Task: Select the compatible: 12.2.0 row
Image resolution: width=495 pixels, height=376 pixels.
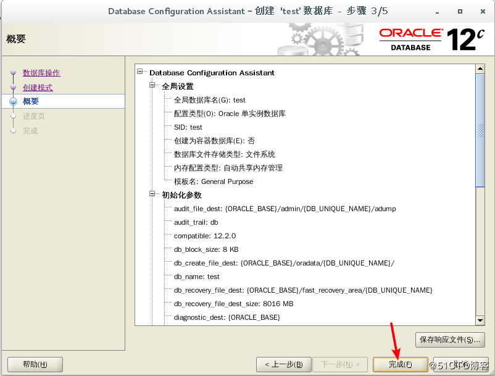Action: (x=205, y=236)
